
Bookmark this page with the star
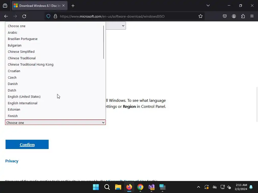pyautogui.click(x=200, y=16)
